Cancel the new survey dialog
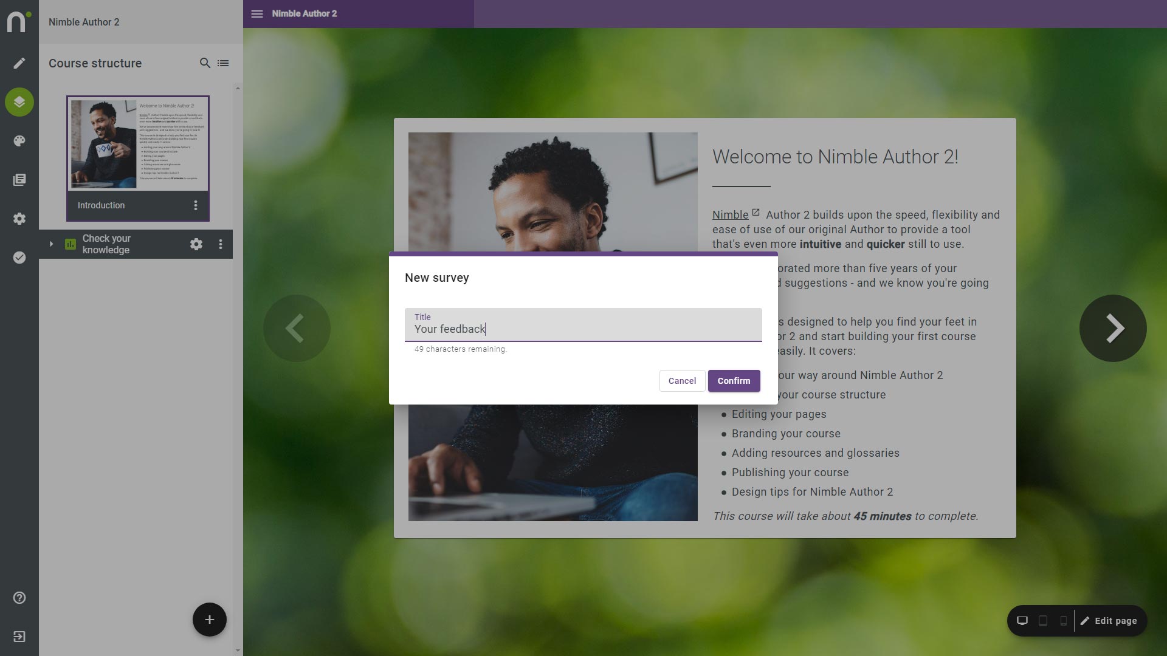Viewport: 1167px width, 656px height. point(682,381)
